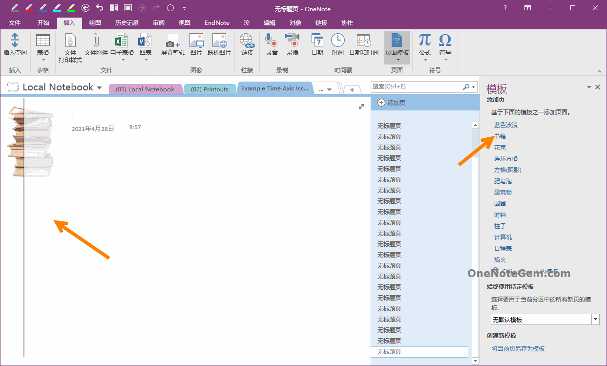Select the blue pen in quick access toolbar
The width and height of the screenshot is (607, 366).
tap(43, 8)
